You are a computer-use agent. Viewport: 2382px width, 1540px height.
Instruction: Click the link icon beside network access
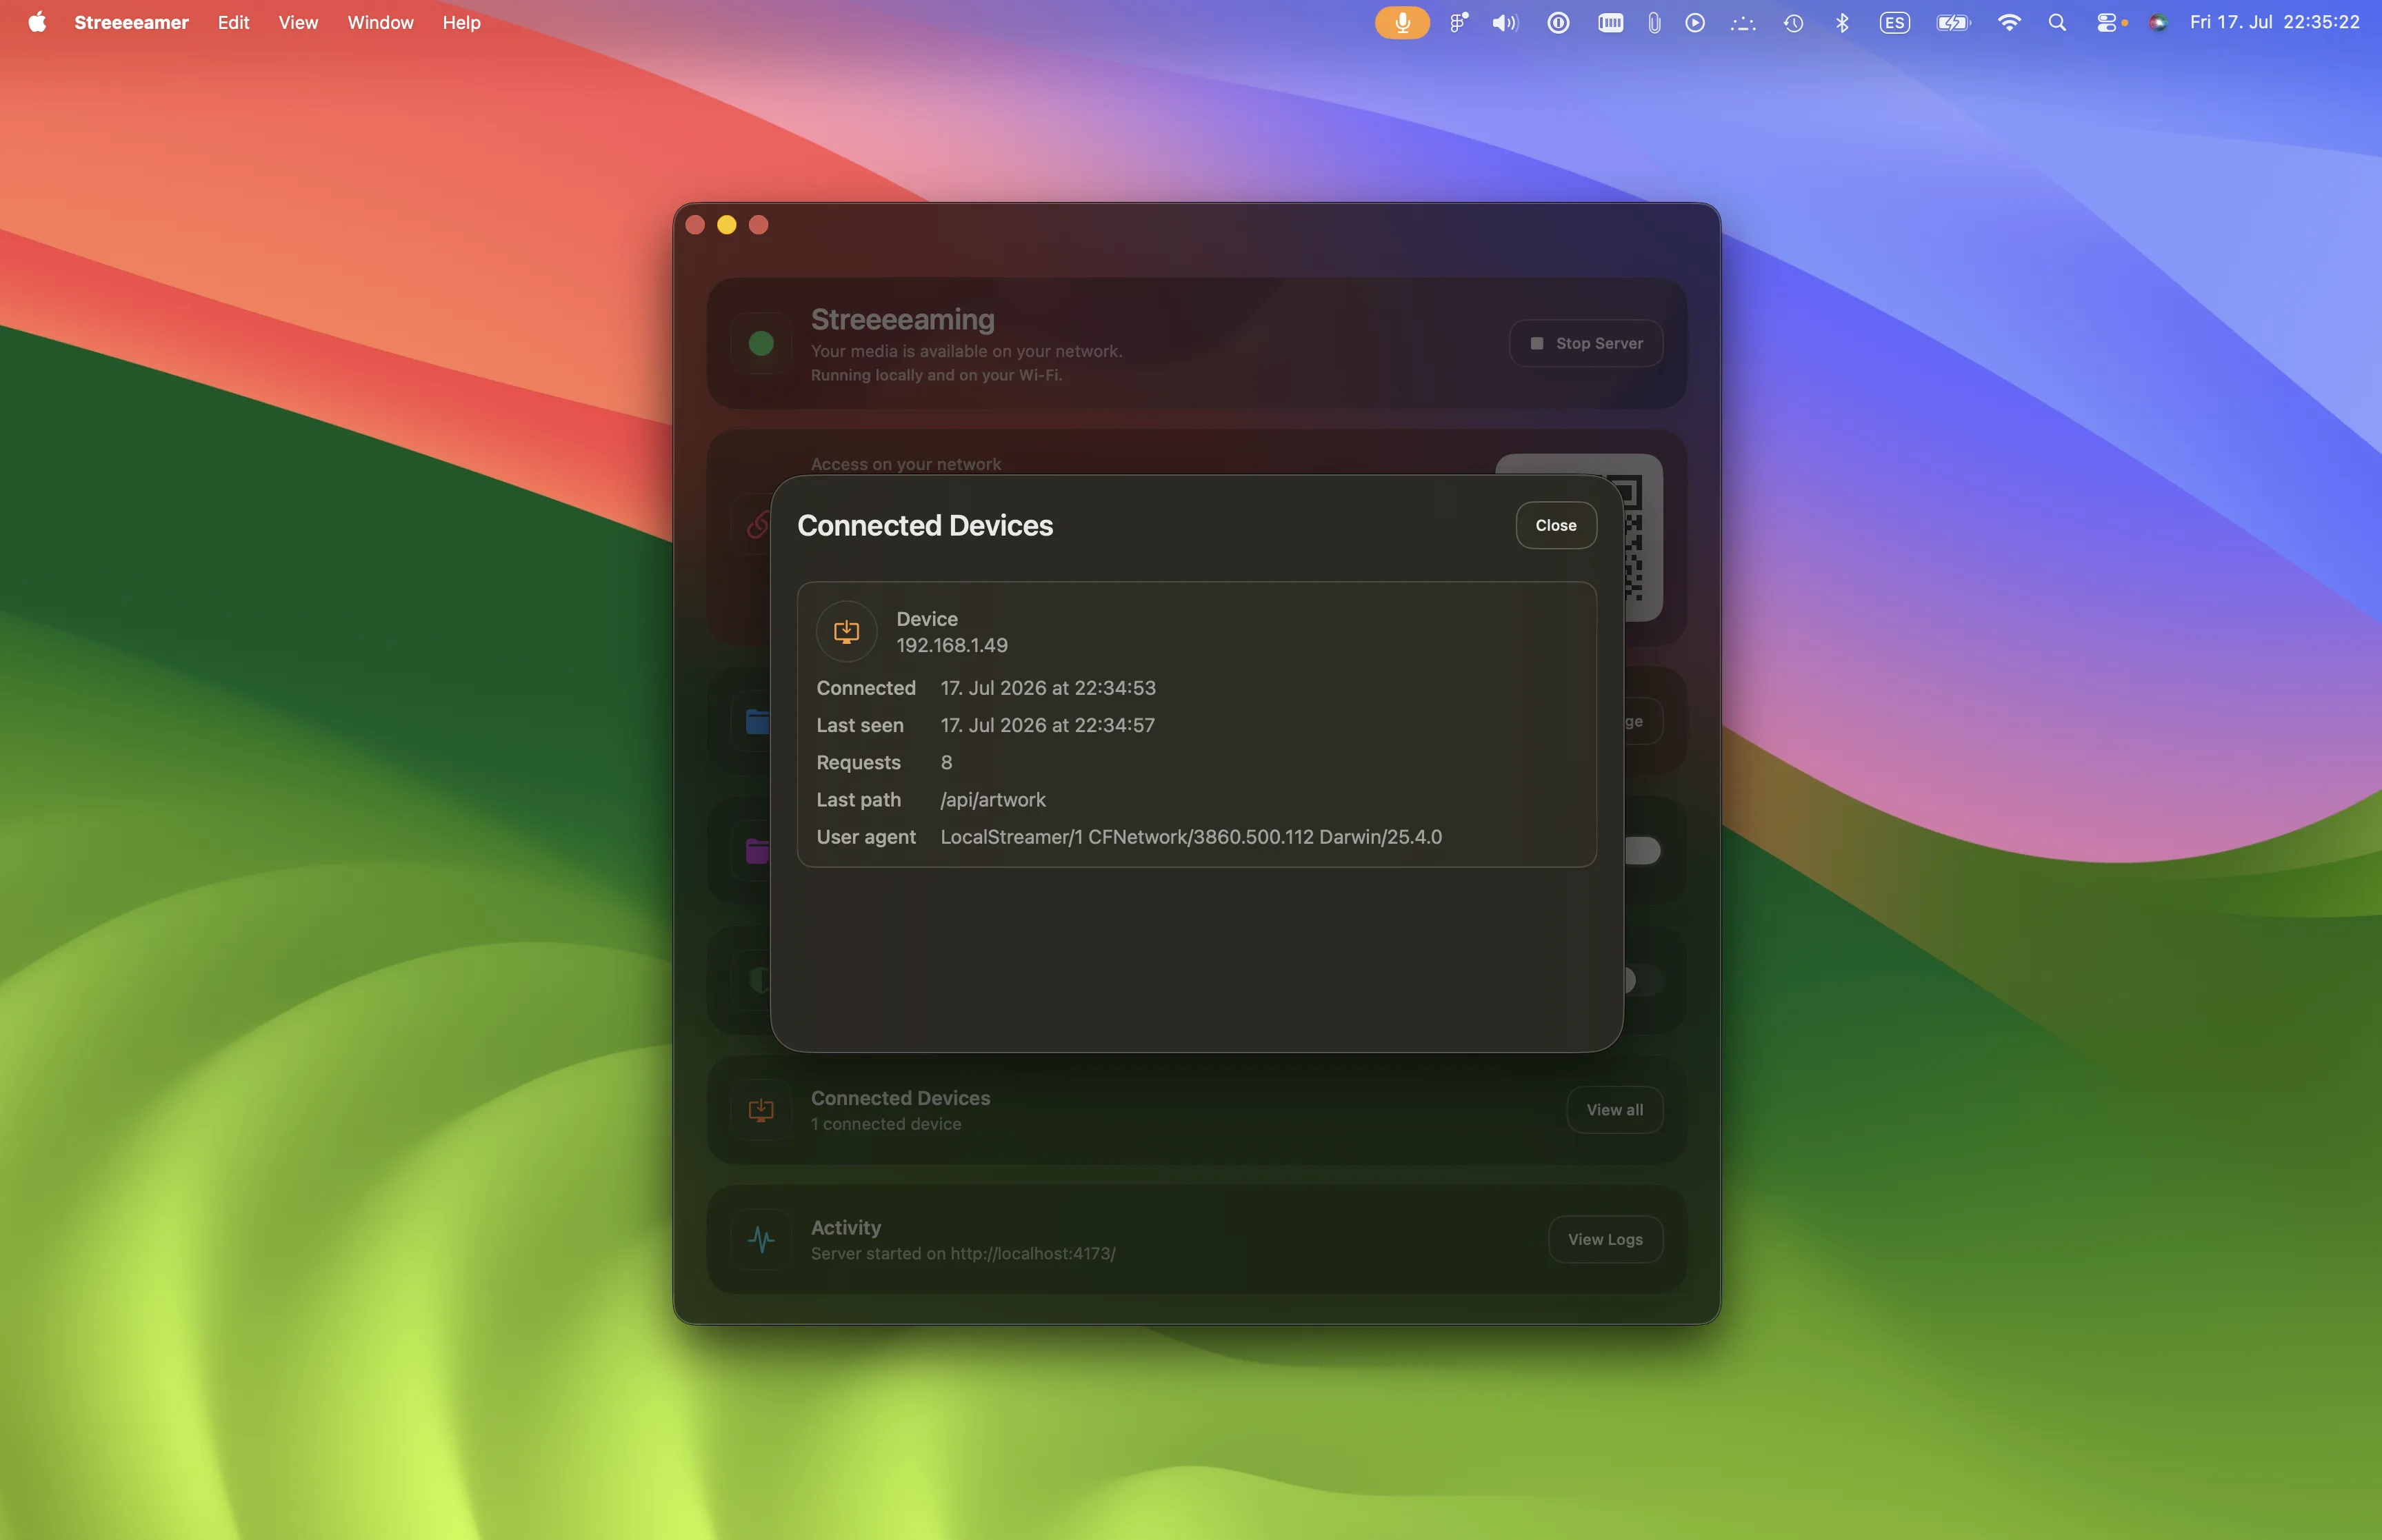[759, 524]
